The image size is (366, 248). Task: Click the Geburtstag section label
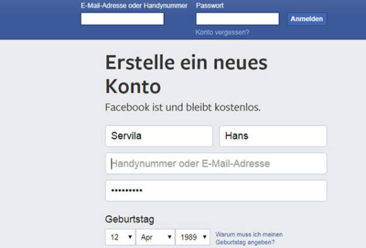129,220
